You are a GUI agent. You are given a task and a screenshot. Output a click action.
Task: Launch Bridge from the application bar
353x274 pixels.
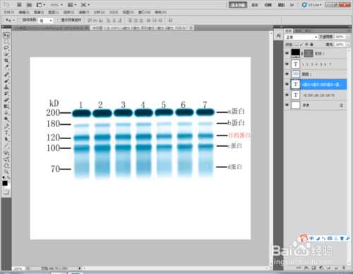(19, 4)
